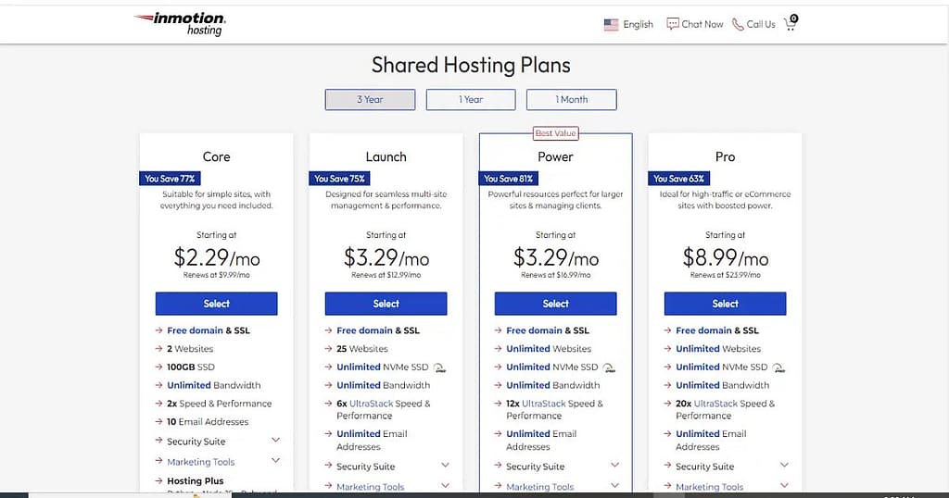The image size is (949, 498).
Task: Select the Launch plan
Action: tap(386, 304)
